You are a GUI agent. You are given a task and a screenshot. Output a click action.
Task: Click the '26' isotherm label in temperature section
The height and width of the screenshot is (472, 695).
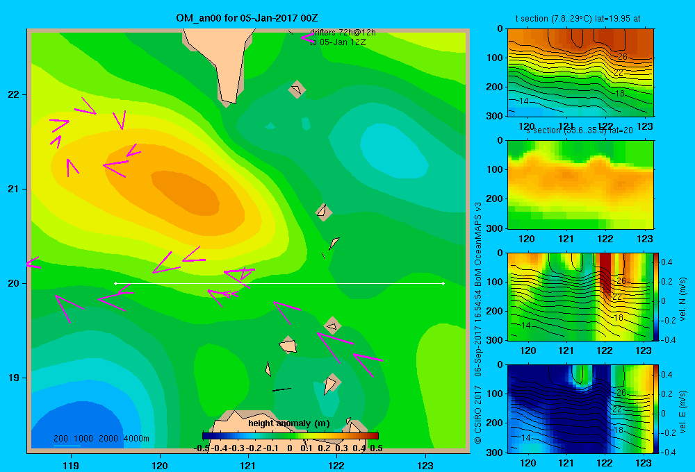click(x=622, y=57)
